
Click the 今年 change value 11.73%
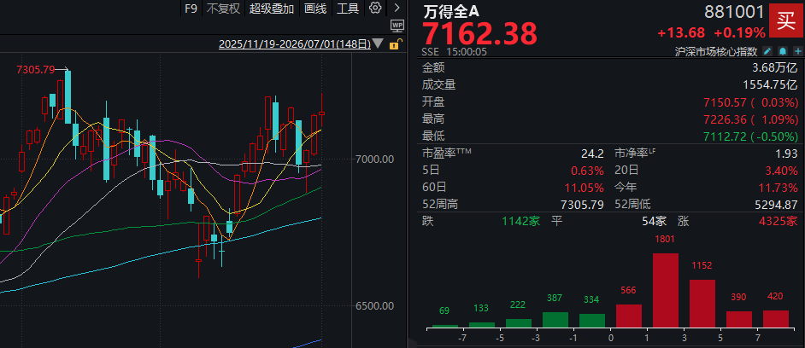click(779, 188)
